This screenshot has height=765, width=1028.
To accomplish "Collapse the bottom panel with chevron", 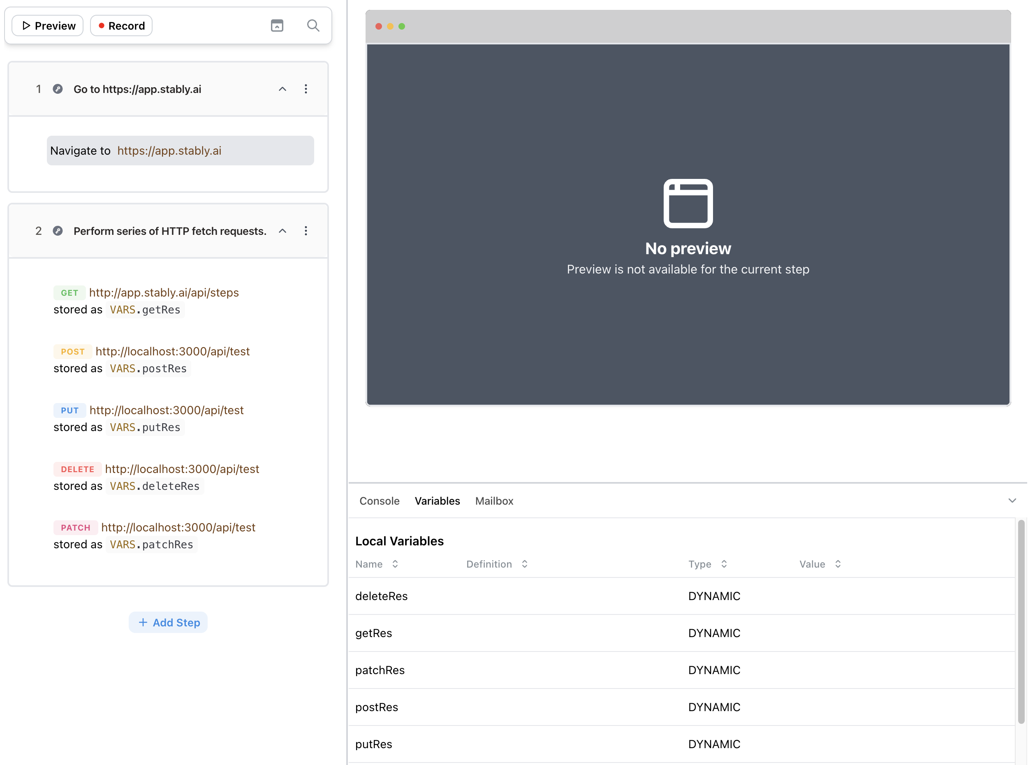I will [x=1012, y=501].
